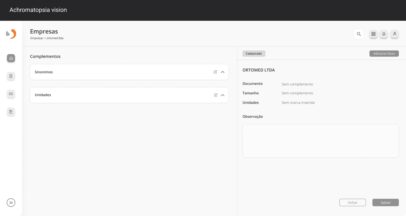
Task: Click the Voltar button
Action: (353, 202)
